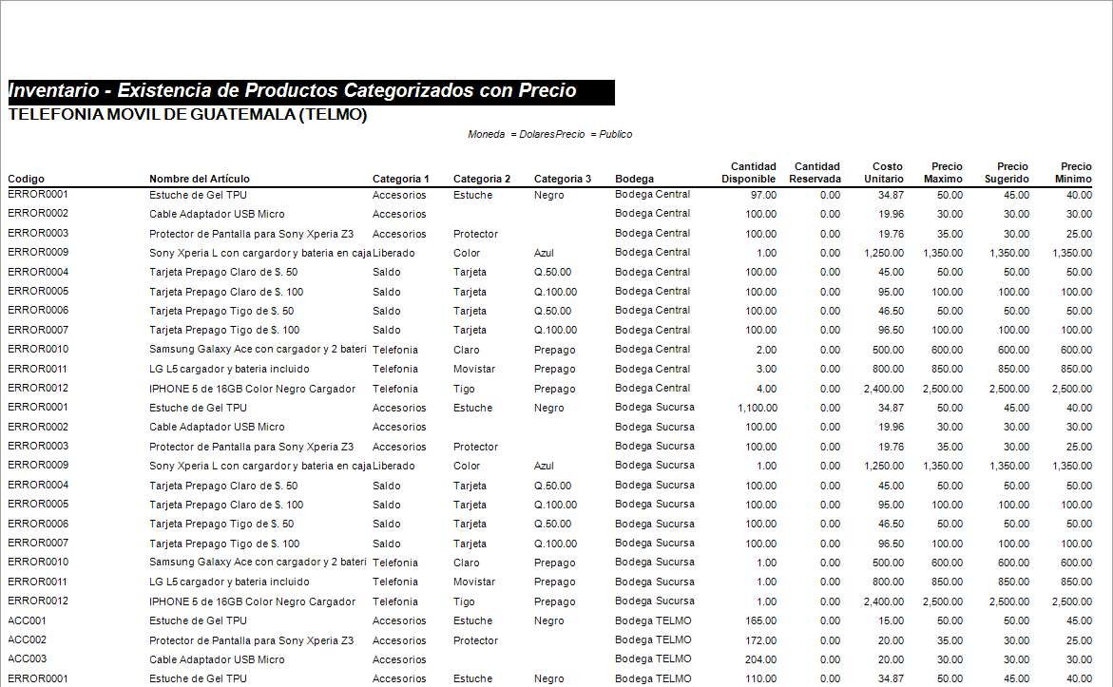Click the Costo Unitario column header
Screen dimensions: 1113x687
point(884,172)
